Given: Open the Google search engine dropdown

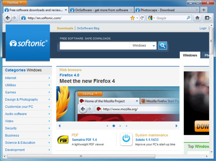Looking at the screenshot, I should tap(151, 18).
